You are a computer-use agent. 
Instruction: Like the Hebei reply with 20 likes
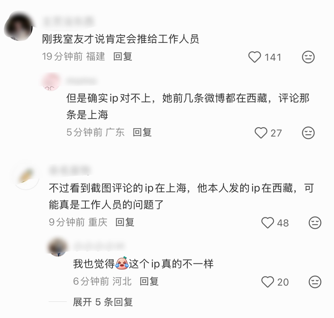(x=267, y=282)
